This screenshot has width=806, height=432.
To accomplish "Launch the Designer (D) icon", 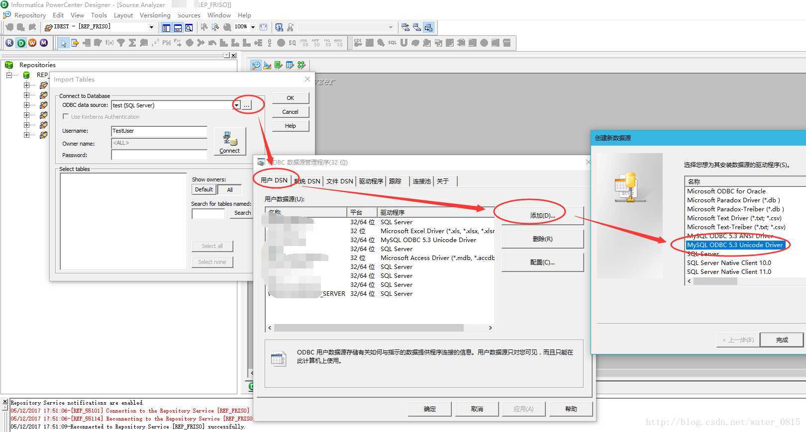I will pos(21,43).
